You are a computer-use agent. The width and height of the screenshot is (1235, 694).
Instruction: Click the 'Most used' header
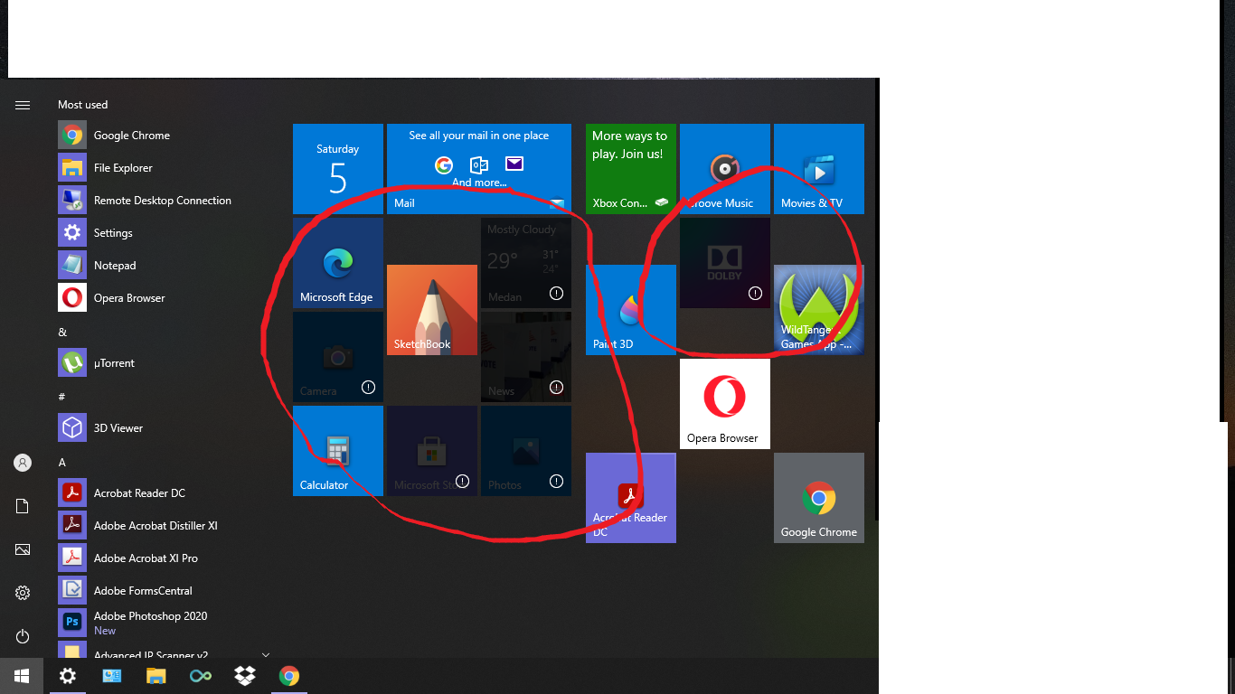[x=82, y=105]
